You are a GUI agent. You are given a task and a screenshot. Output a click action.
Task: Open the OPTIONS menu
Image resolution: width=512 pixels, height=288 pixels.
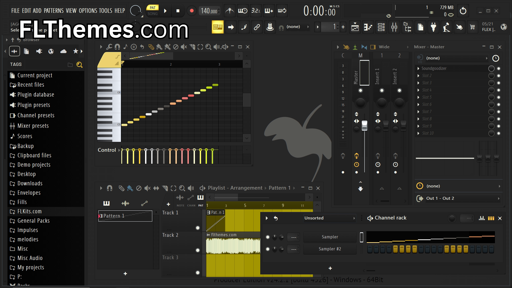click(88, 11)
